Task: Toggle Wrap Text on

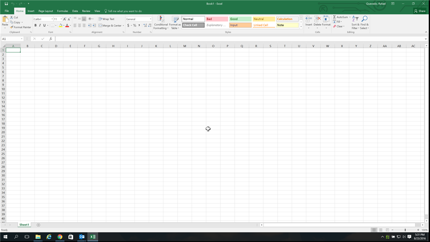Action: click(106, 19)
